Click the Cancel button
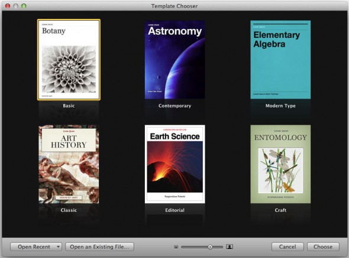 coord(287,247)
